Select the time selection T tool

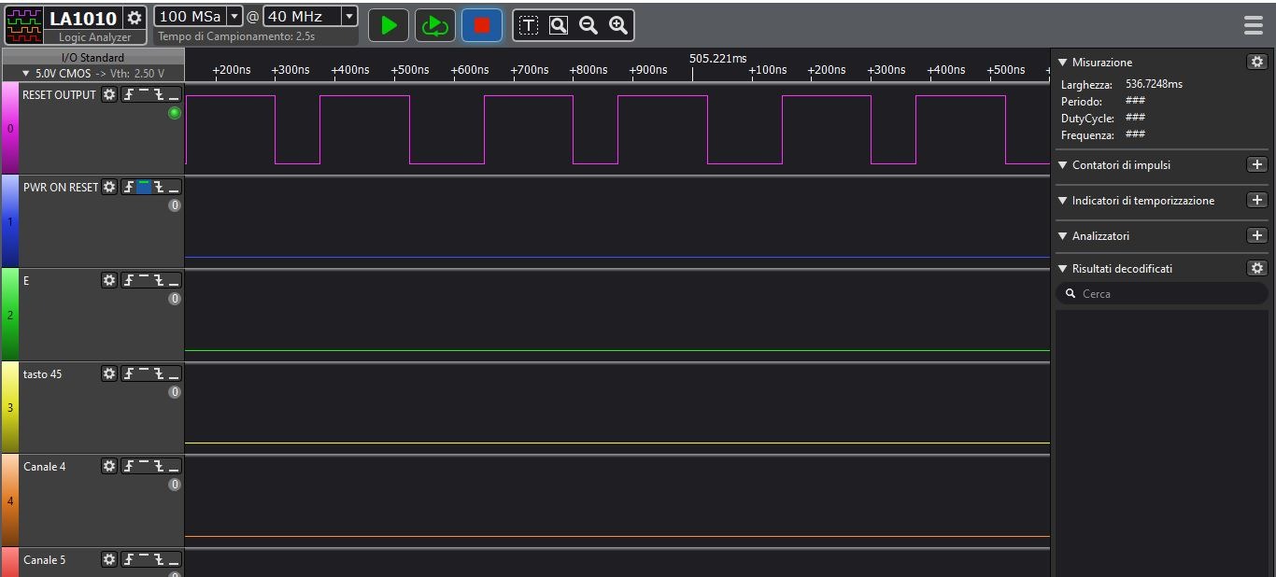point(529,25)
